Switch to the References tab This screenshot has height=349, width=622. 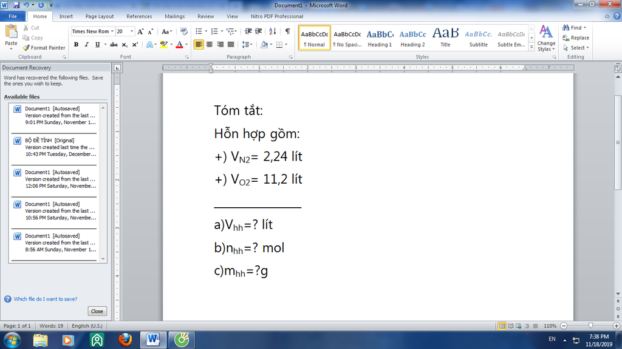click(139, 16)
